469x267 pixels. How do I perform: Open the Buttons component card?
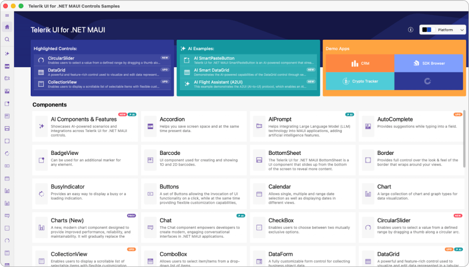tap(194, 193)
